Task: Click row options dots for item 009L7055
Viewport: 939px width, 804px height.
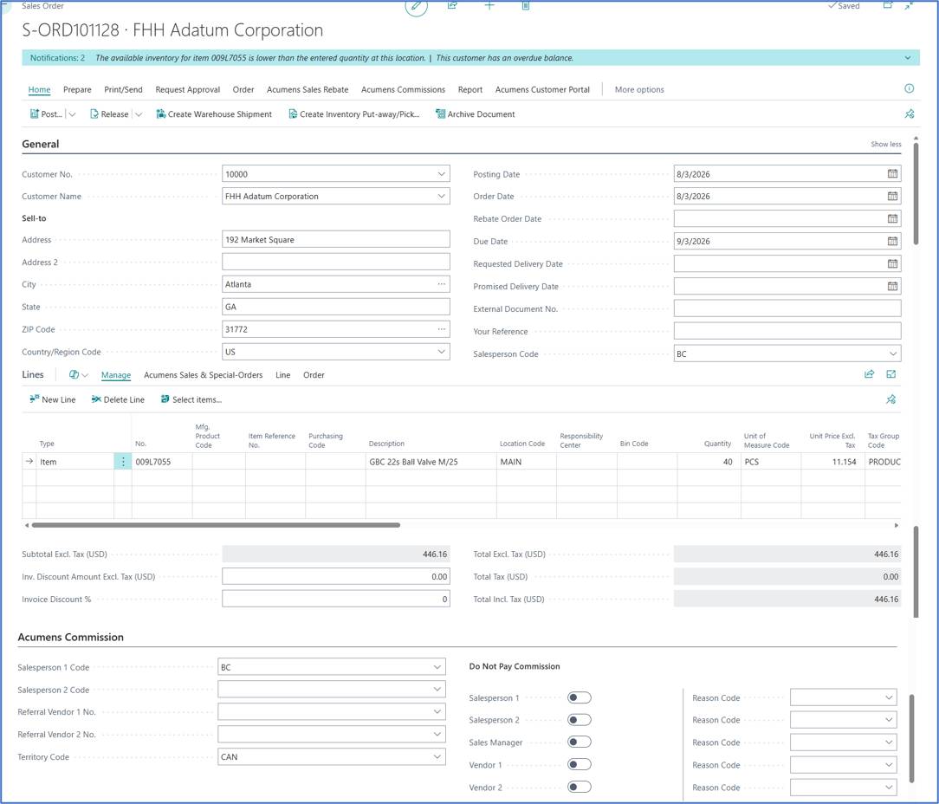Action: pyautogui.click(x=123, y=461)
